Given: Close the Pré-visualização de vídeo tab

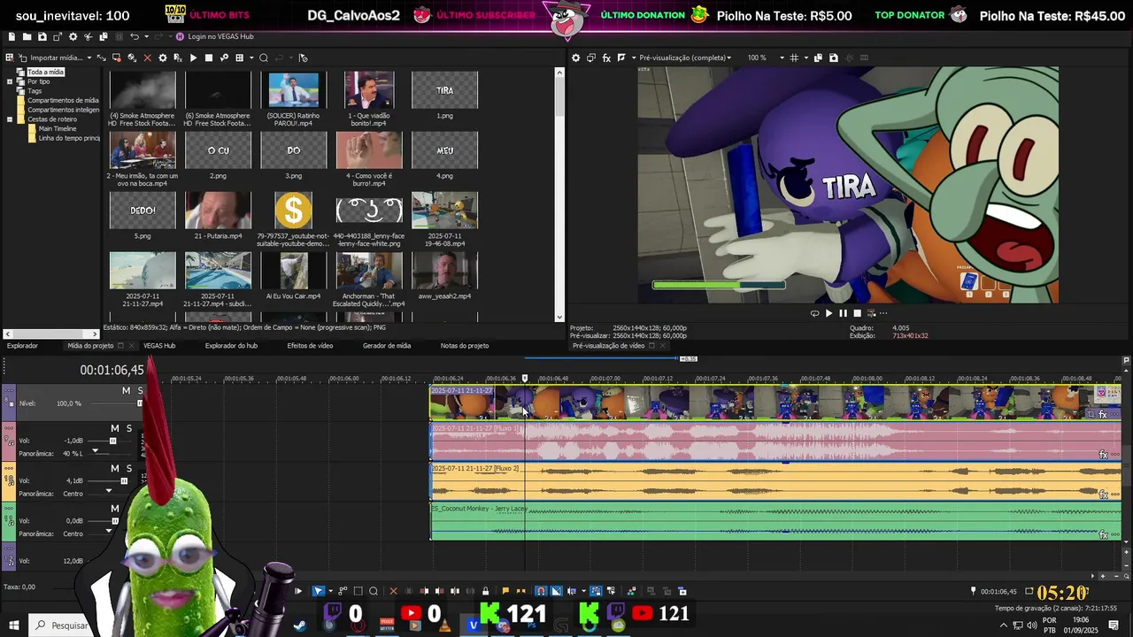Looking at the screenshot, I should pos(662,346).
